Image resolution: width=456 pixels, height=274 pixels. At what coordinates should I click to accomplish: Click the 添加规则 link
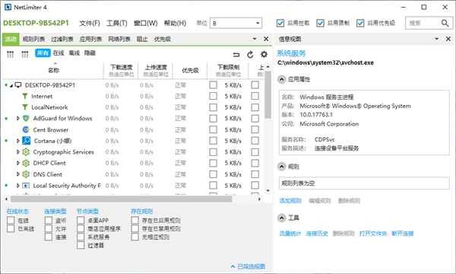tap(290, 201)
